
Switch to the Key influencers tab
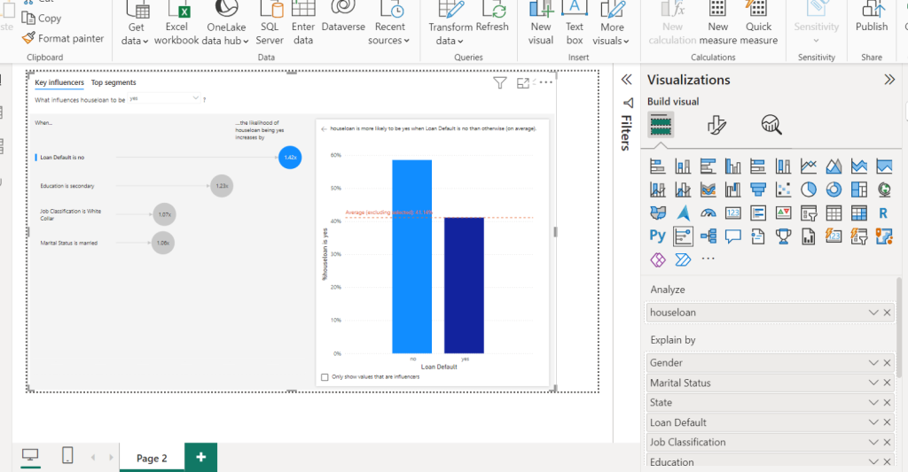59,82
